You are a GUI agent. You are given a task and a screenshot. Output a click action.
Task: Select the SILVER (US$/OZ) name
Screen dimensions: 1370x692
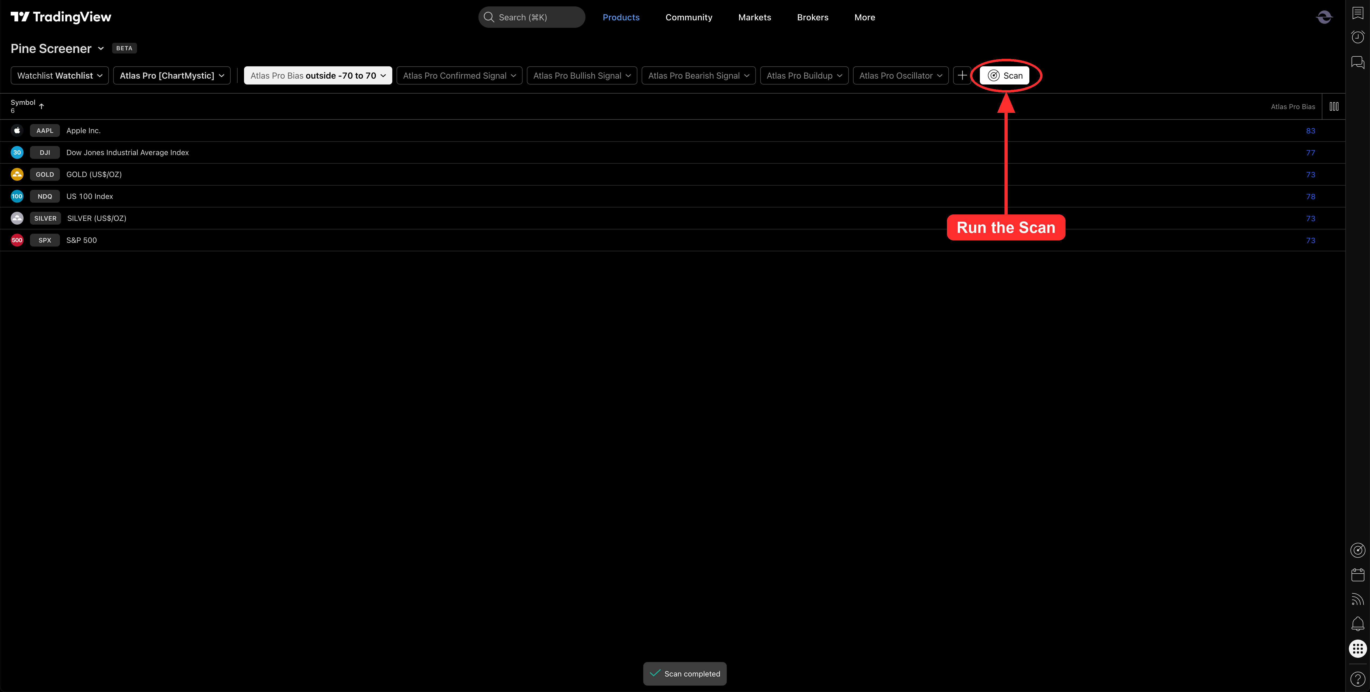pos(96,218)
